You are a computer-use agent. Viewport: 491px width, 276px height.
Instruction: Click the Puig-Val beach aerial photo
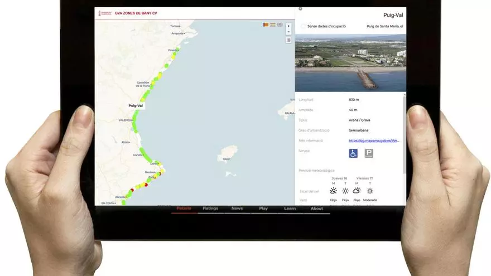click(x=350, y=63)
